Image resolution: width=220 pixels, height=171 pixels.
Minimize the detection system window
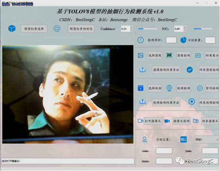(197, 3)
